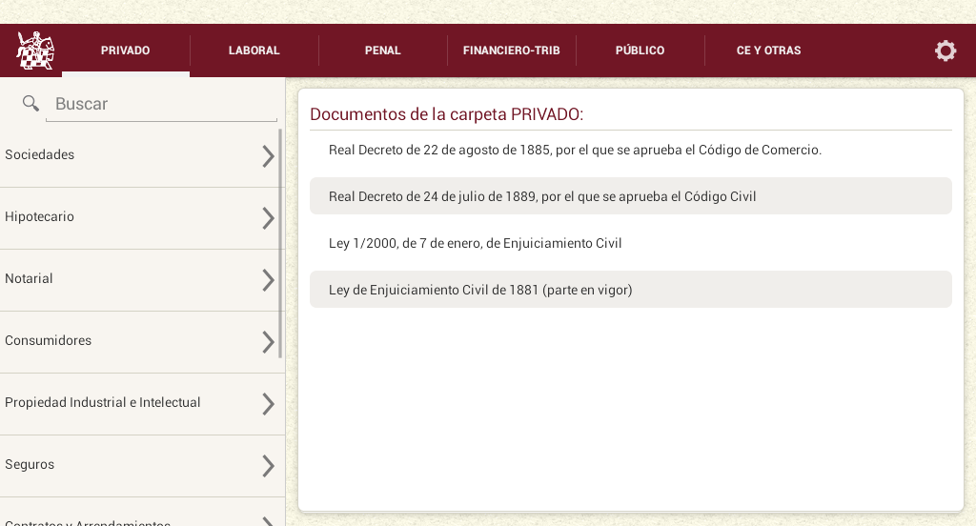Switch to the LABORAL tab
This screenshot has width=976, height=526.
click(254, 51)
